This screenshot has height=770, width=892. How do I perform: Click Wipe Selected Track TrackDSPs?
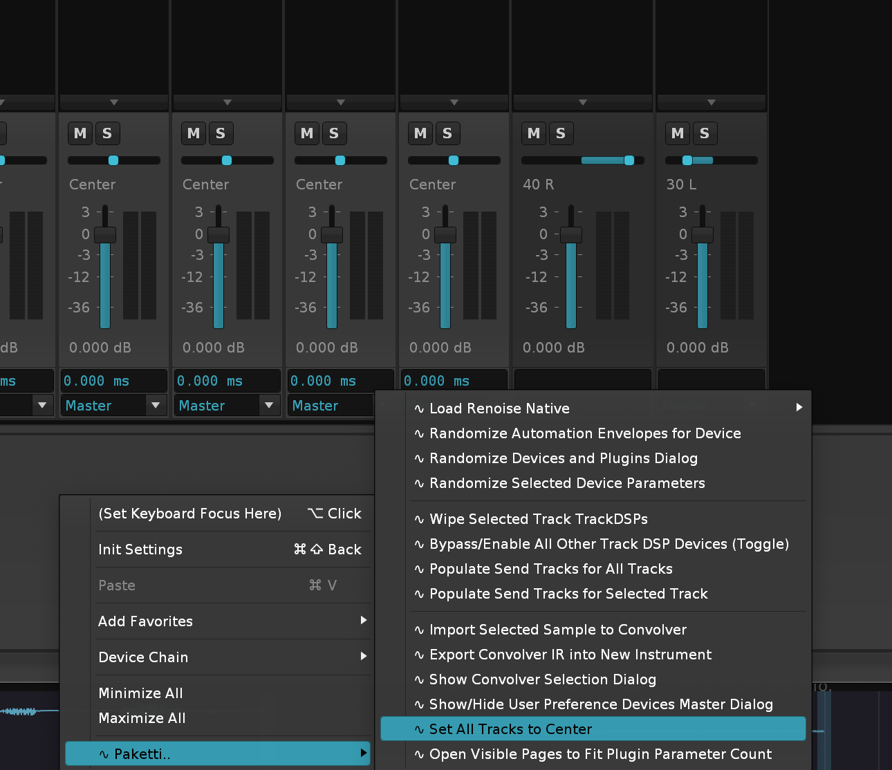click(539, 519)
